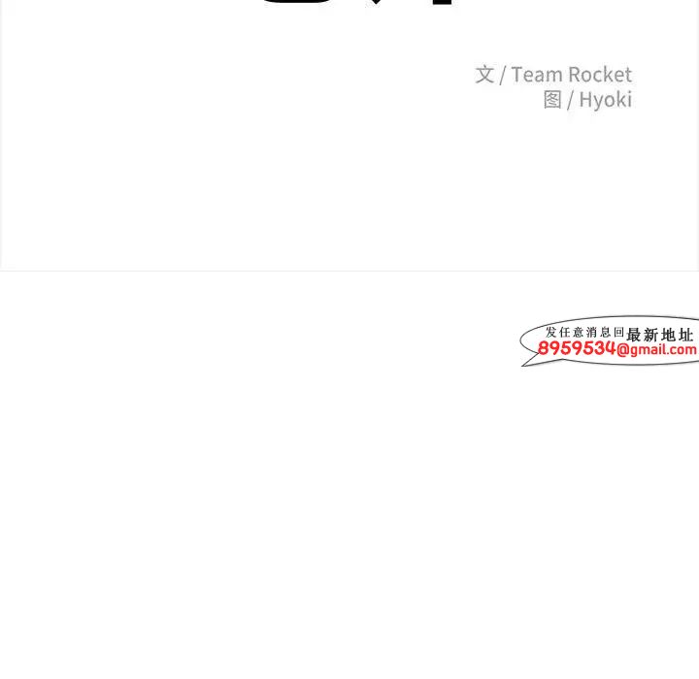This screenshot has width=699, height=679.
Task: Click the Hyoki artist name
Action: tap(606, 100)
